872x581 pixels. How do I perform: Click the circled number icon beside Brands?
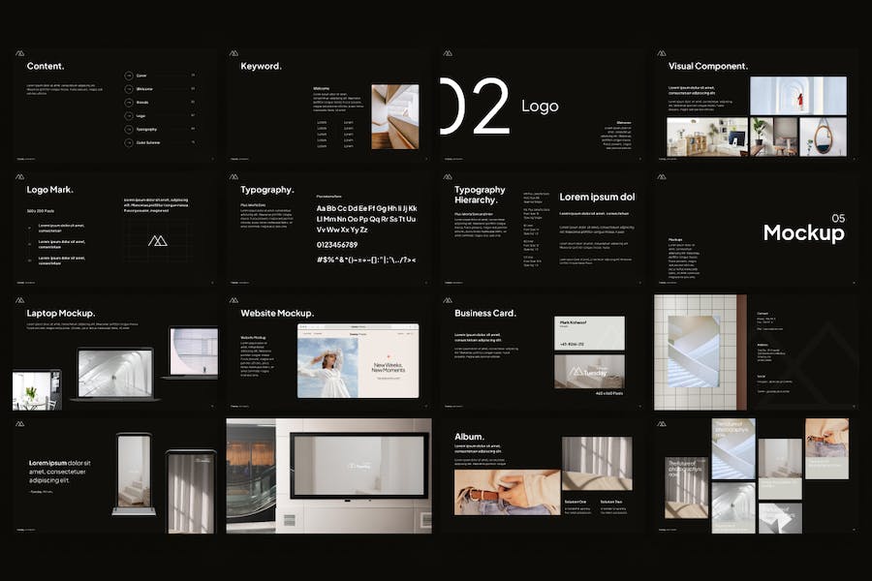[129, 103]
